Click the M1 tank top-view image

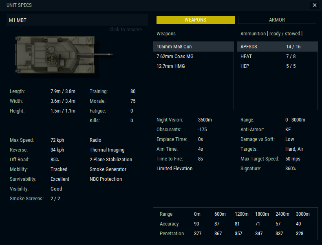tap(64, 55)
